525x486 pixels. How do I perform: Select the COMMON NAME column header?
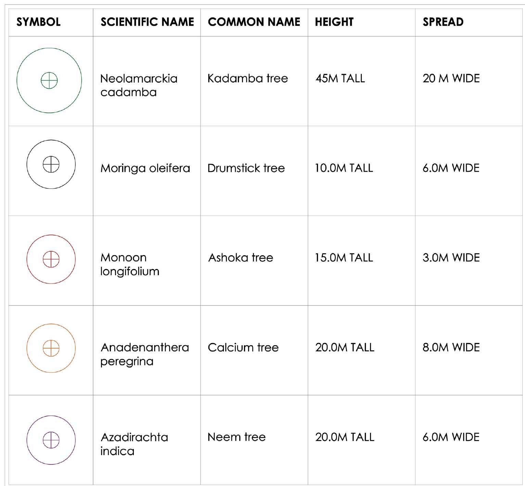click(254, 22)
